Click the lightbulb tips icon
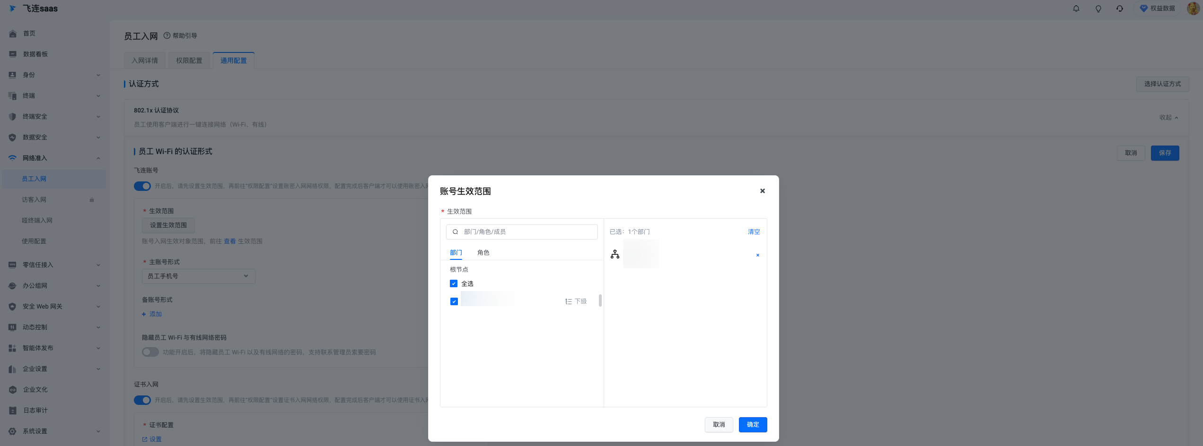This screenshot has height=446, width=1203. [1098, 9]
